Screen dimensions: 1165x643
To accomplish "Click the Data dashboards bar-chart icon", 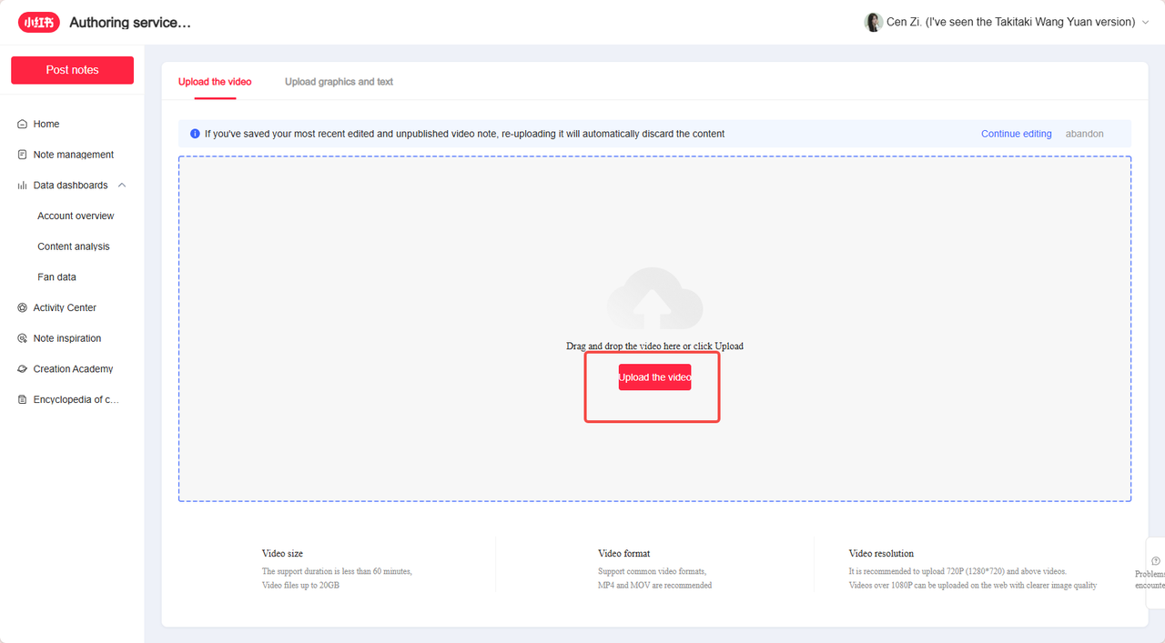I will (x=22, y=186).
